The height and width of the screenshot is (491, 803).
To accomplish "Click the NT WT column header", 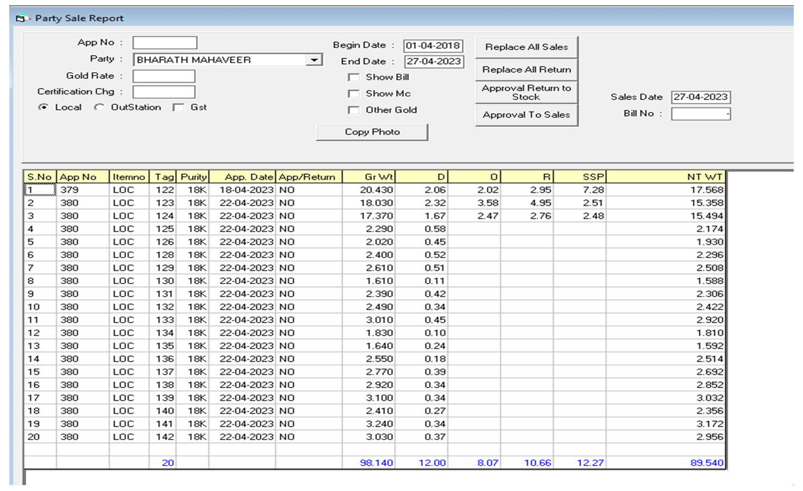I will click(x=666, y=177).
